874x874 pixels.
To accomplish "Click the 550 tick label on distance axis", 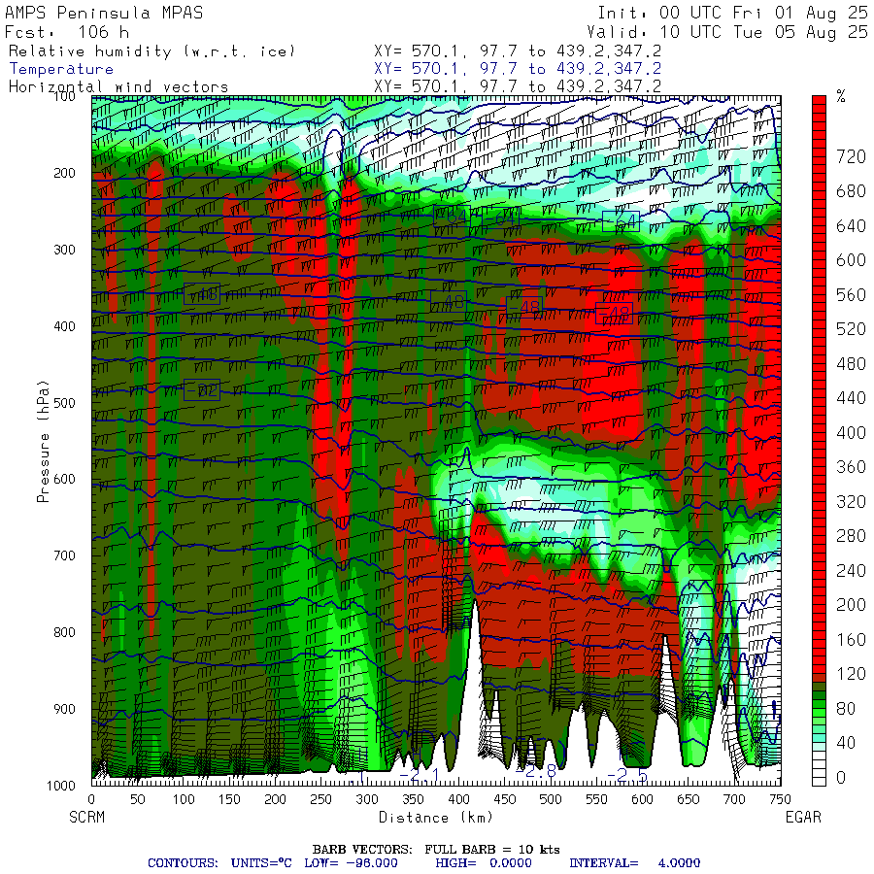I will click(x=596, y=799).
